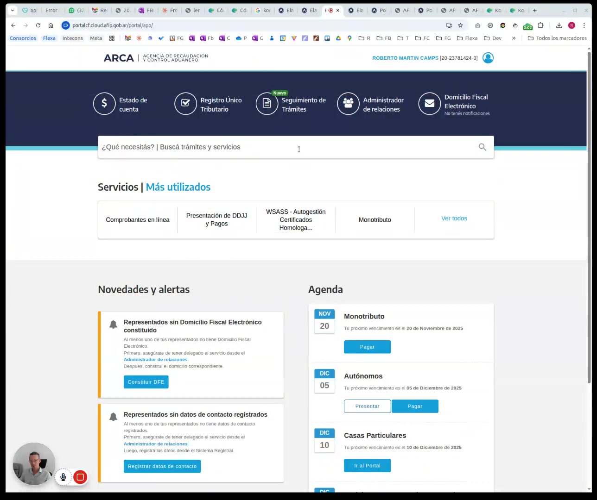
Task: Open a new browser tab
Action: pyautogui.click(x=534, y=10)
